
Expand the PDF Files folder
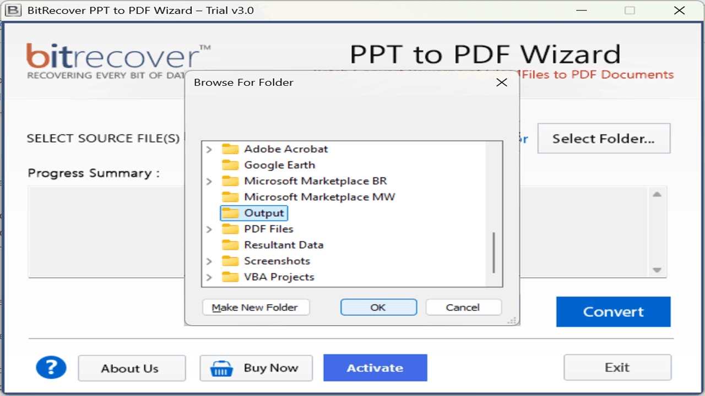209,229
